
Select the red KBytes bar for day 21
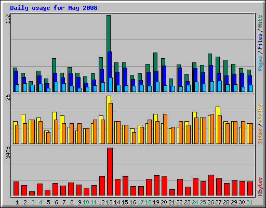[x=172, y=192]
